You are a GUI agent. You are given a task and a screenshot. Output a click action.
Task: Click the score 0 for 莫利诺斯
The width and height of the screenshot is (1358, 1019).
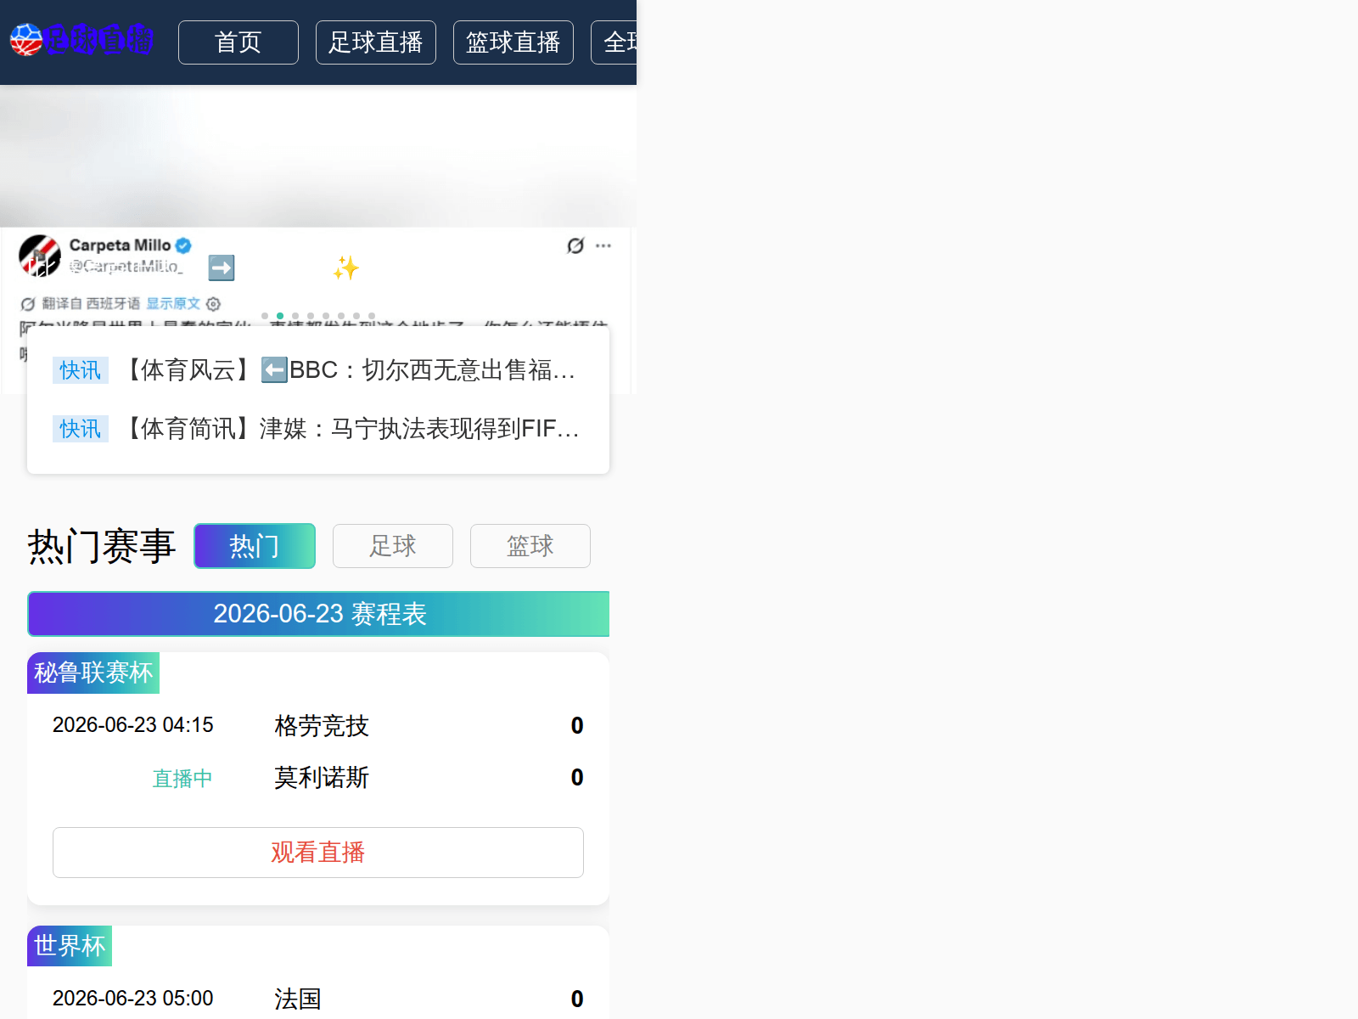coord(577,778)
